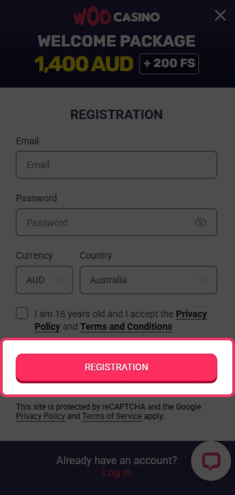
Task: Open the Terms and Conditions link
Action: click(x=126, y=326)
